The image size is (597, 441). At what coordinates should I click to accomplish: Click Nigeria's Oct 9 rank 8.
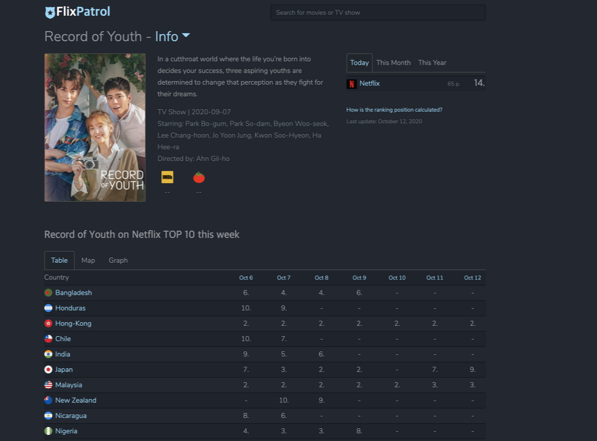[359, 431]
